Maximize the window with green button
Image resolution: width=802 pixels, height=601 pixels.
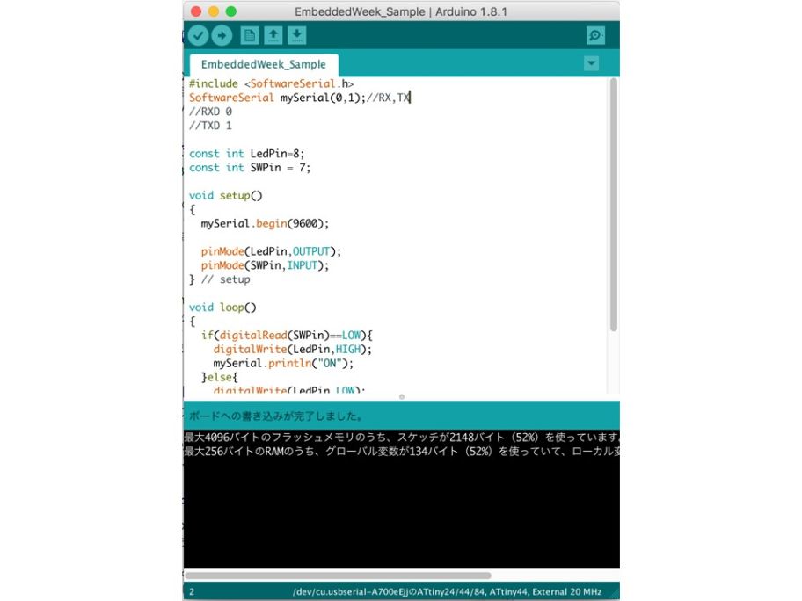click(231, 11)
